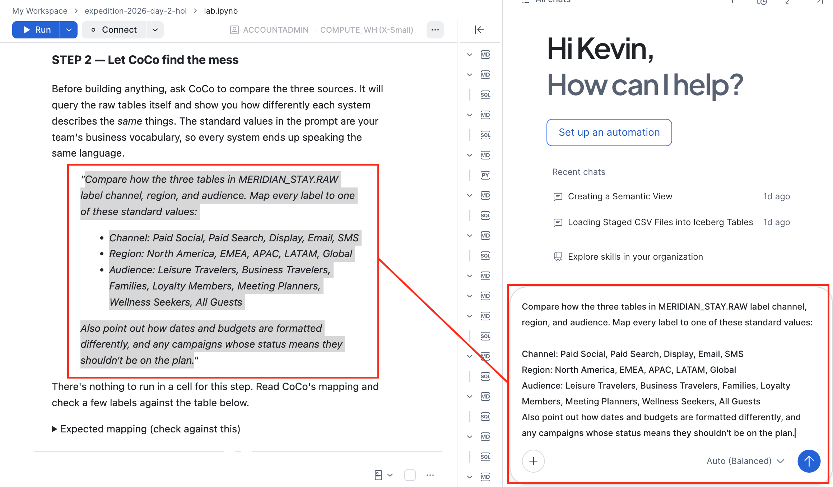Click Set up an automation
This screenshot has width=833, height=487.
[x=609, y=133]
